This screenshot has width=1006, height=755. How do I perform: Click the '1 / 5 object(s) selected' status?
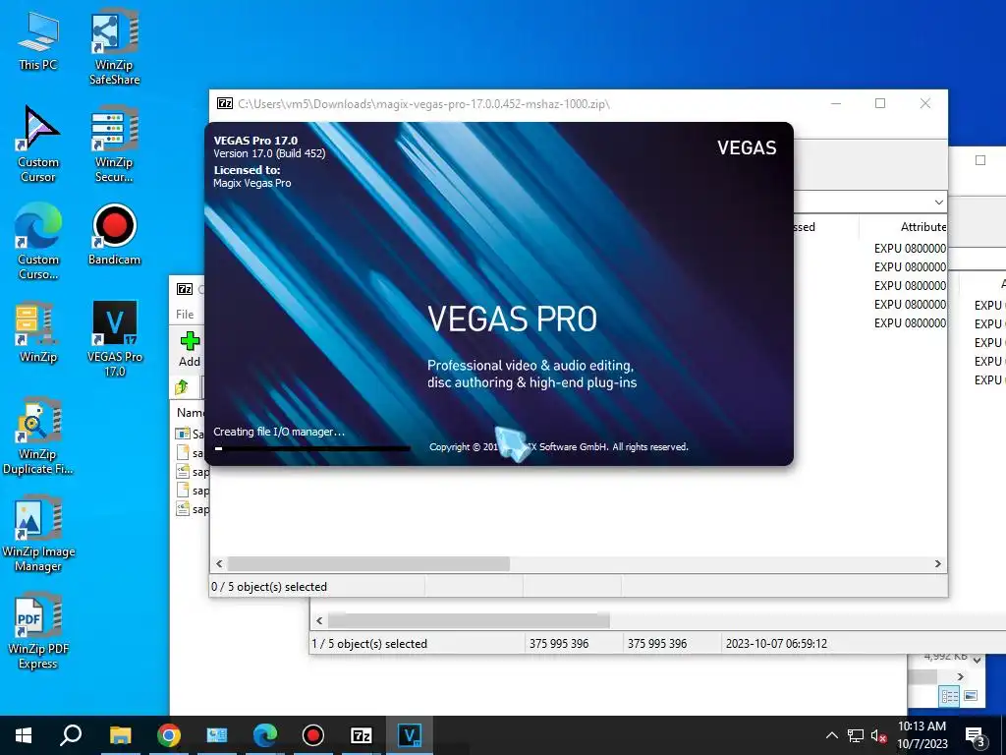(x=369, y=643)
